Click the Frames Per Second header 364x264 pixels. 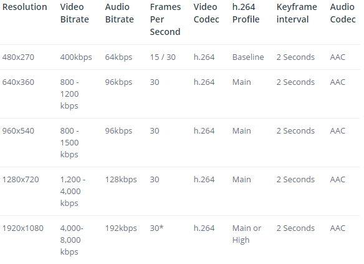click(165, 19)
